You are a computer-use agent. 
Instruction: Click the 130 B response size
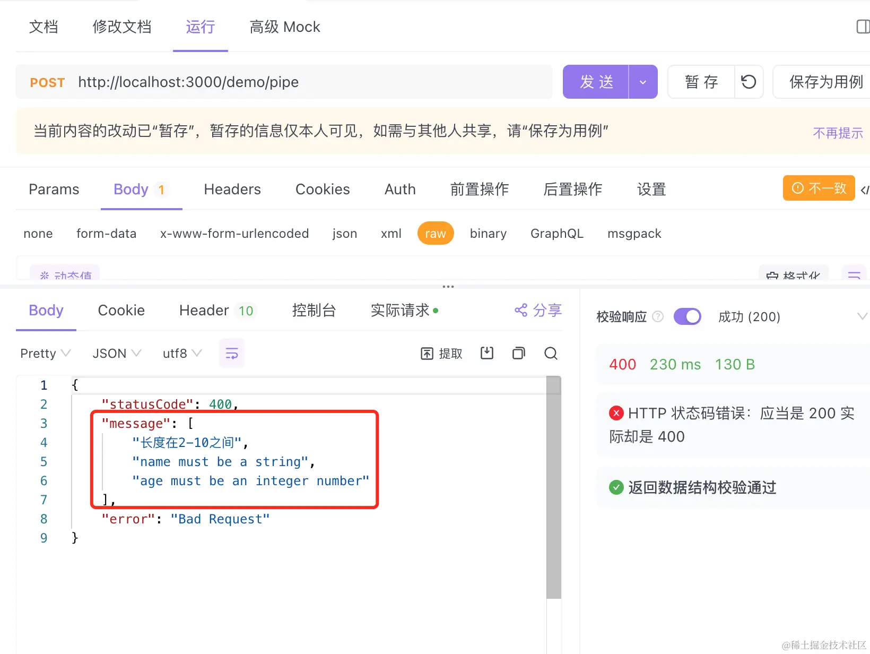point(735,365)
